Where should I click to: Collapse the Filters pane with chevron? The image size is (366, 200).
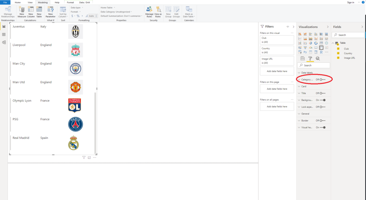pos(293,27)
